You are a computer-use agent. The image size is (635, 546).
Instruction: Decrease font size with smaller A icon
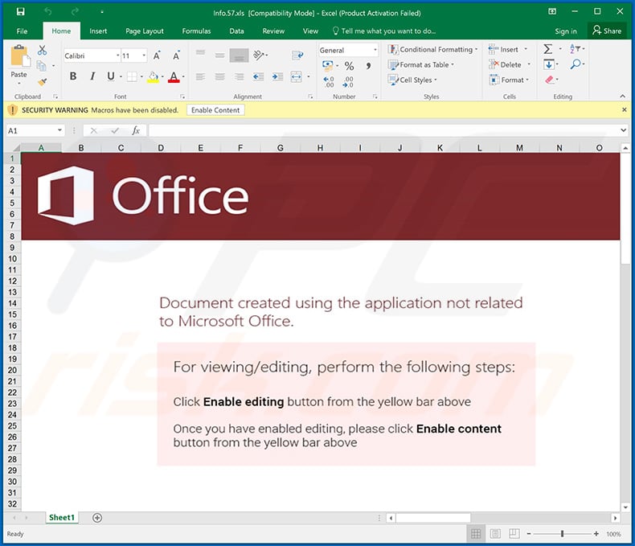point(176,56)
